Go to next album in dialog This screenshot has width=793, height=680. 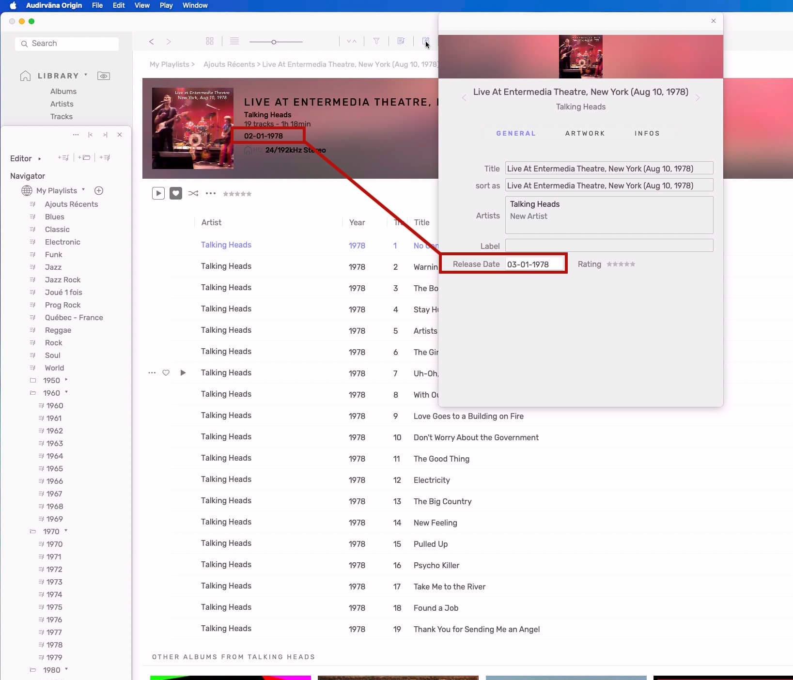(x=698, y=98)
